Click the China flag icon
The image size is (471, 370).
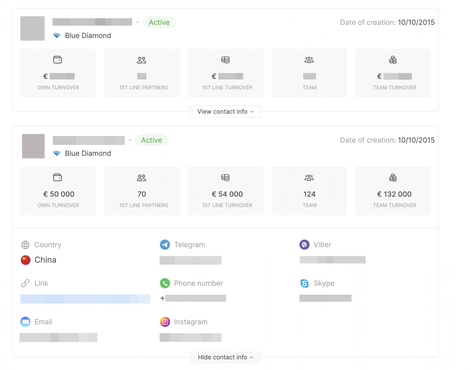point(25,260)
